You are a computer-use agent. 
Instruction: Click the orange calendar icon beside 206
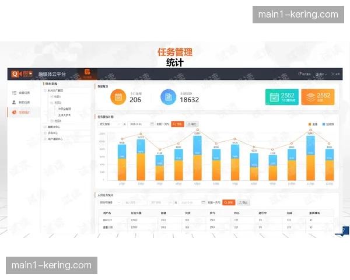click(x=118, y=97)
